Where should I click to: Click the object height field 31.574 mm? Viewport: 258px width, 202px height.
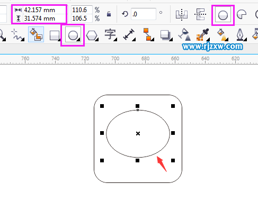tap(44, 19)
